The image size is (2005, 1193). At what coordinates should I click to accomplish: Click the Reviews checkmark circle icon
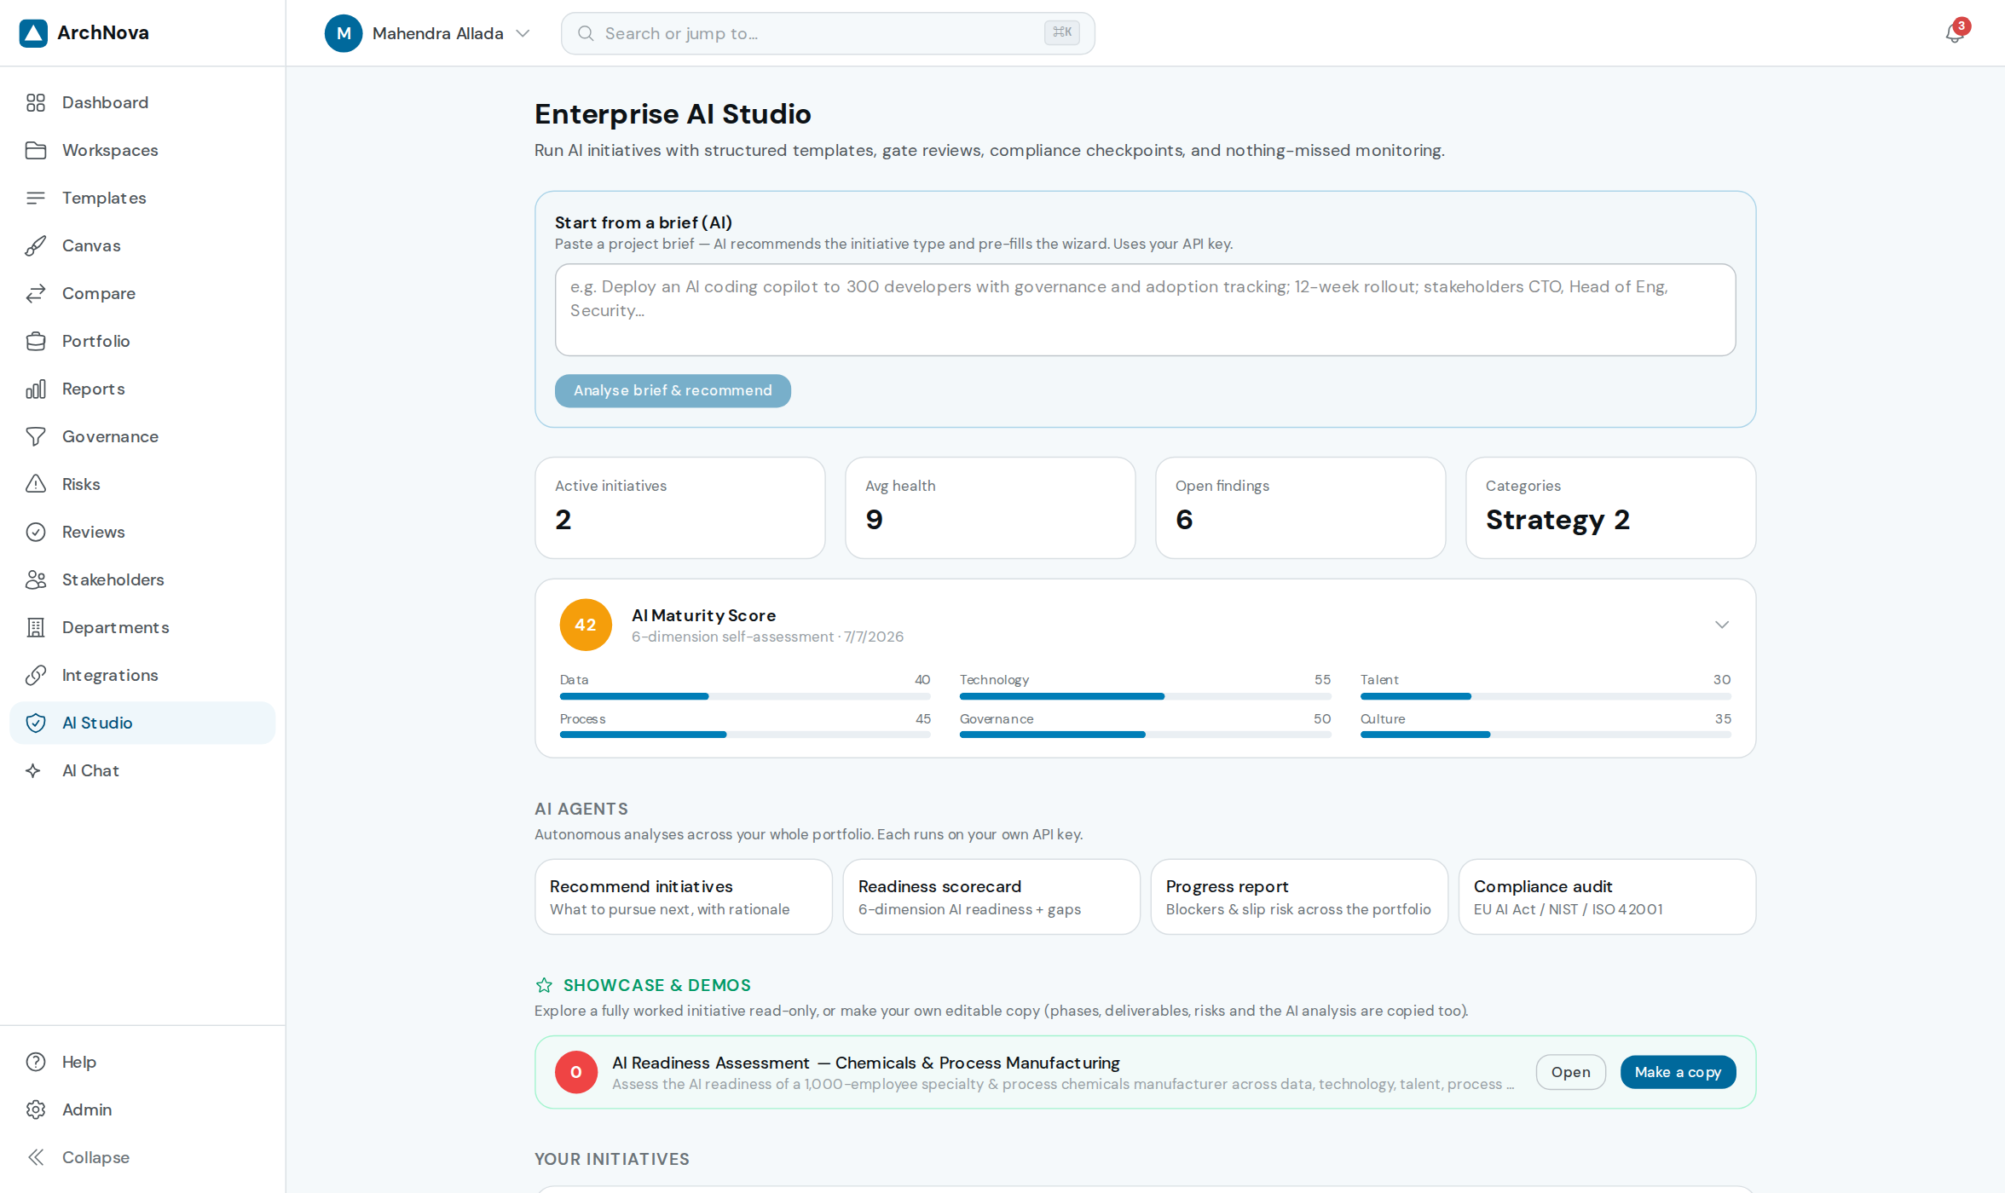click(36, 532)
